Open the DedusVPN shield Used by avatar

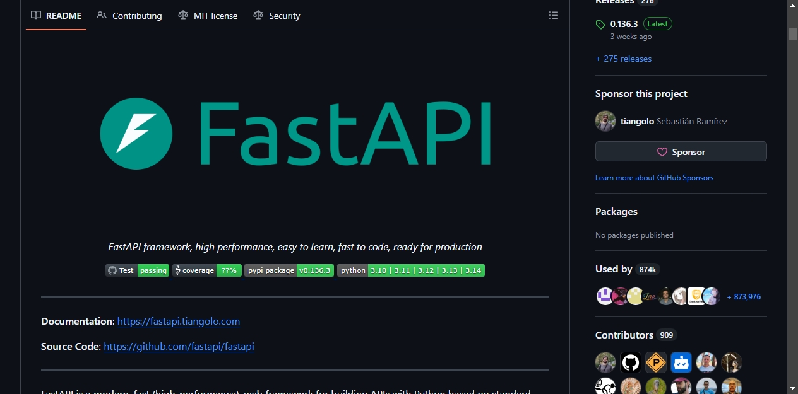pos(696,296)
